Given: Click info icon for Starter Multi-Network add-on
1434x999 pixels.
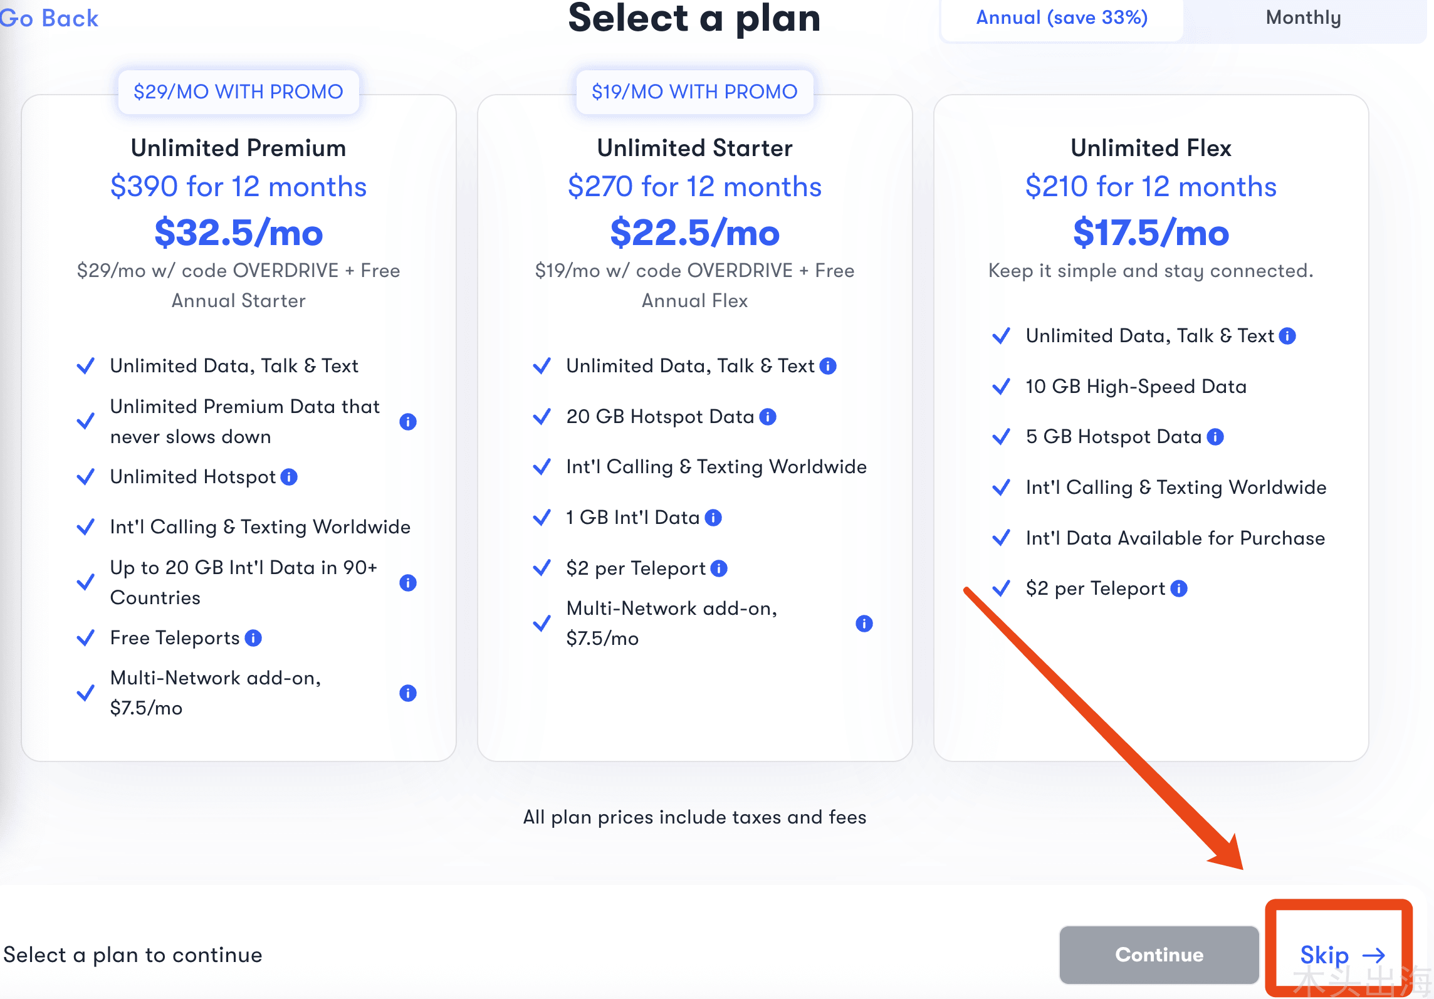Looking at the screenshot, I should (864, 624).
